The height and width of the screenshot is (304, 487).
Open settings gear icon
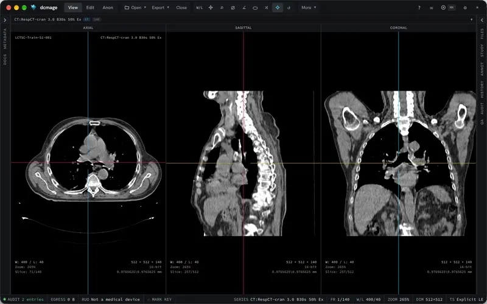click(x=465, y=8)
